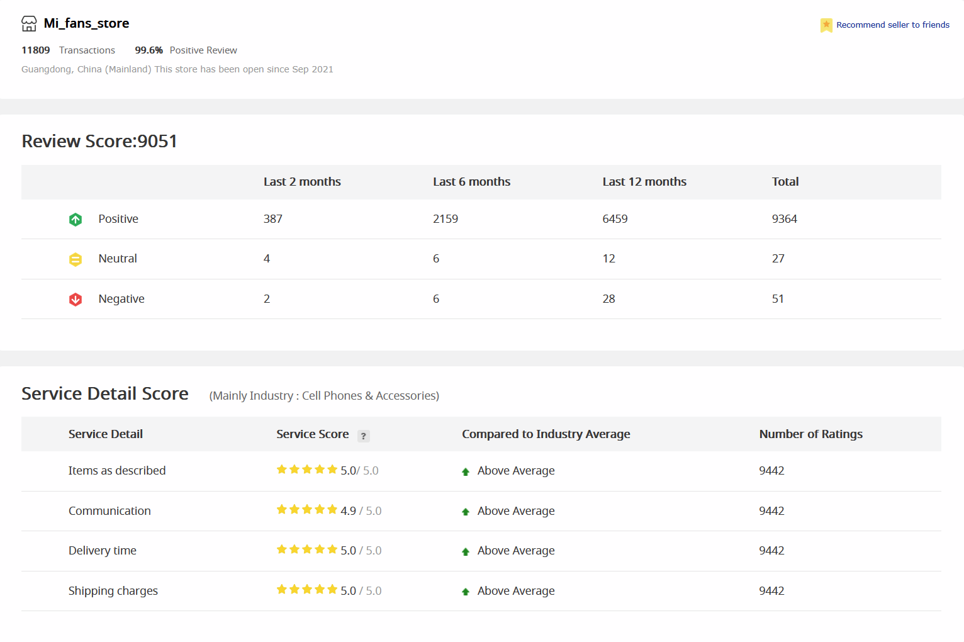
Task: Click the 99.6% Positive Review text
Action: [186, 50]
